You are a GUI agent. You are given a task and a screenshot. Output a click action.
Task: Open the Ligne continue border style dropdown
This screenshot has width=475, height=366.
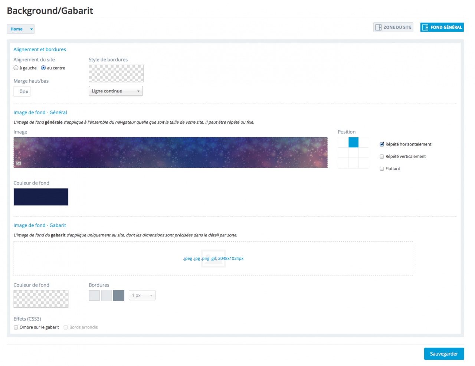pos(116,91)
